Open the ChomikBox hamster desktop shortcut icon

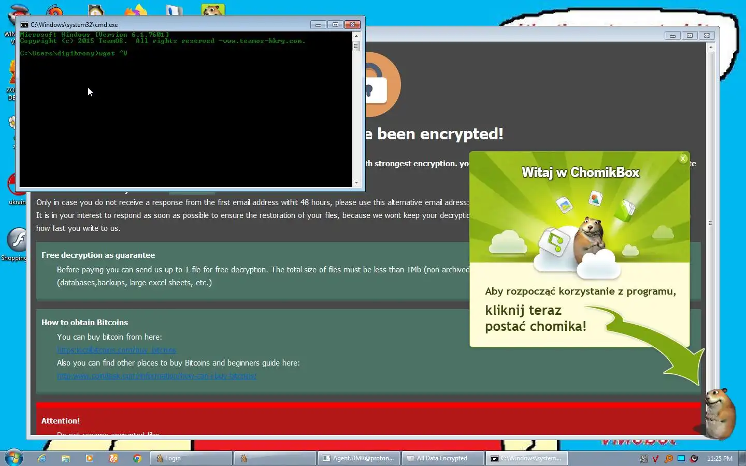(x=213, y=10)
